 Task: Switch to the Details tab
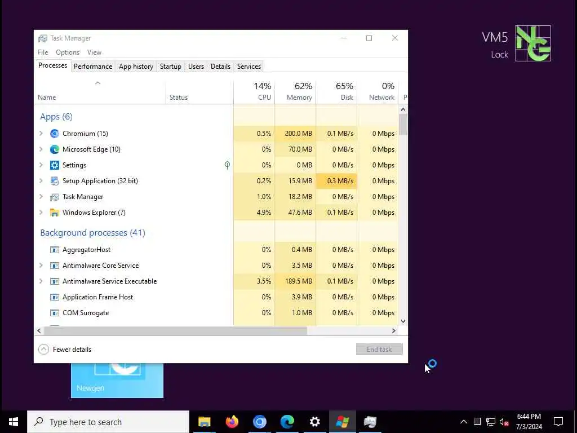tap(220, 67)
